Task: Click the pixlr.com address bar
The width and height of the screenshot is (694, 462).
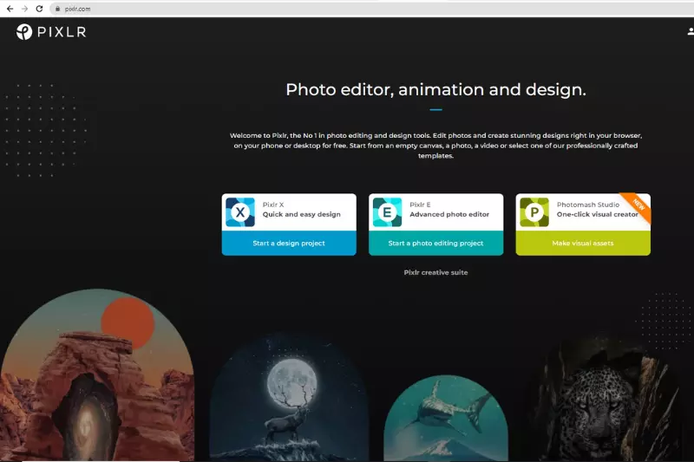Action: click(372, 9)
